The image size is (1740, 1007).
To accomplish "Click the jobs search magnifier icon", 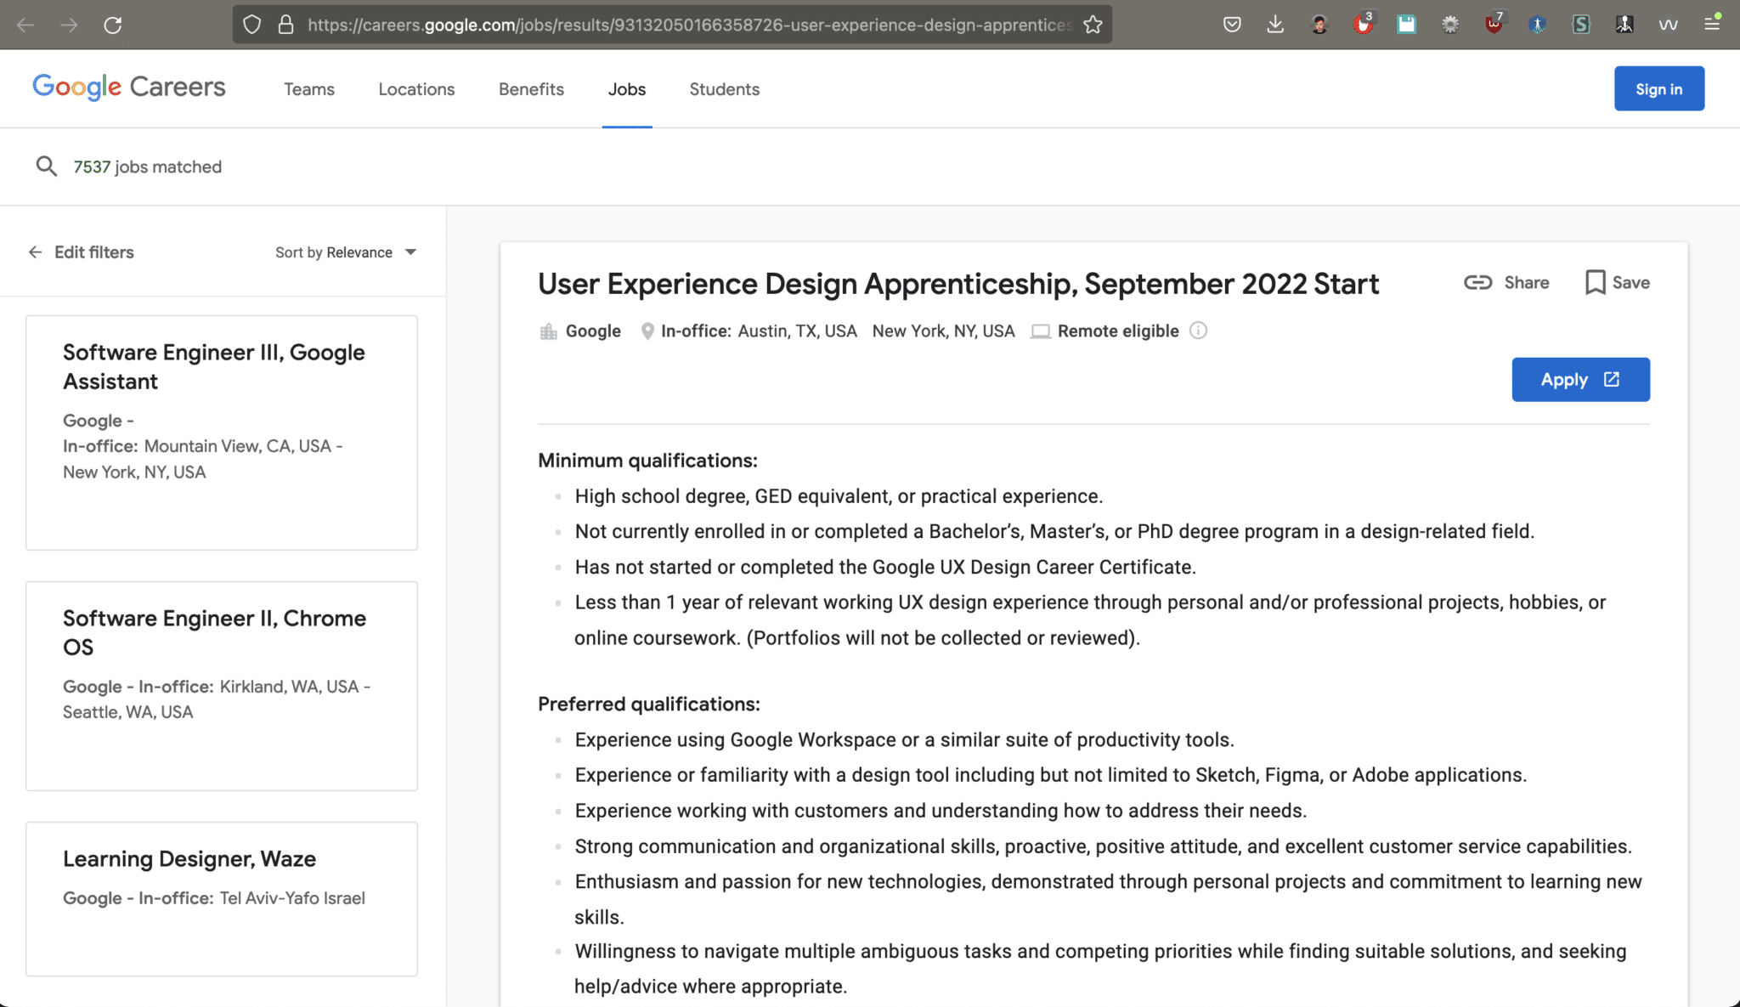I will [47, 166].
